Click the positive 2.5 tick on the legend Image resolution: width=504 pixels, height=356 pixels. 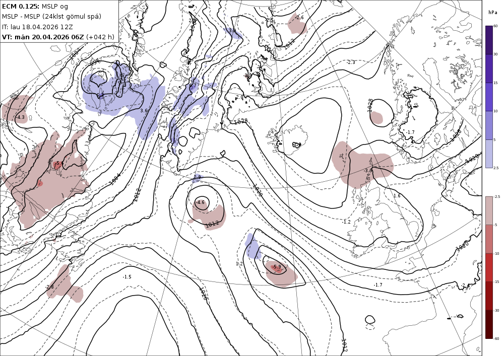click(x=496, y=168)
